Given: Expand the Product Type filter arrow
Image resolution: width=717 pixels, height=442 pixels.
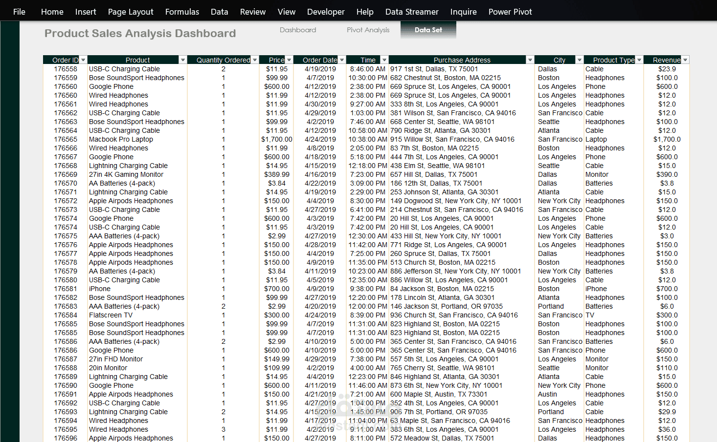Looking at the screenshot, I should pyautogui.click(x=639, y=60).
